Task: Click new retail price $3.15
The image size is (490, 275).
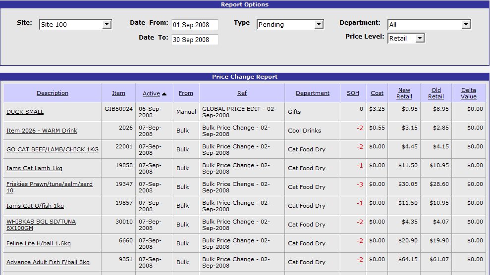Action: 410,128
